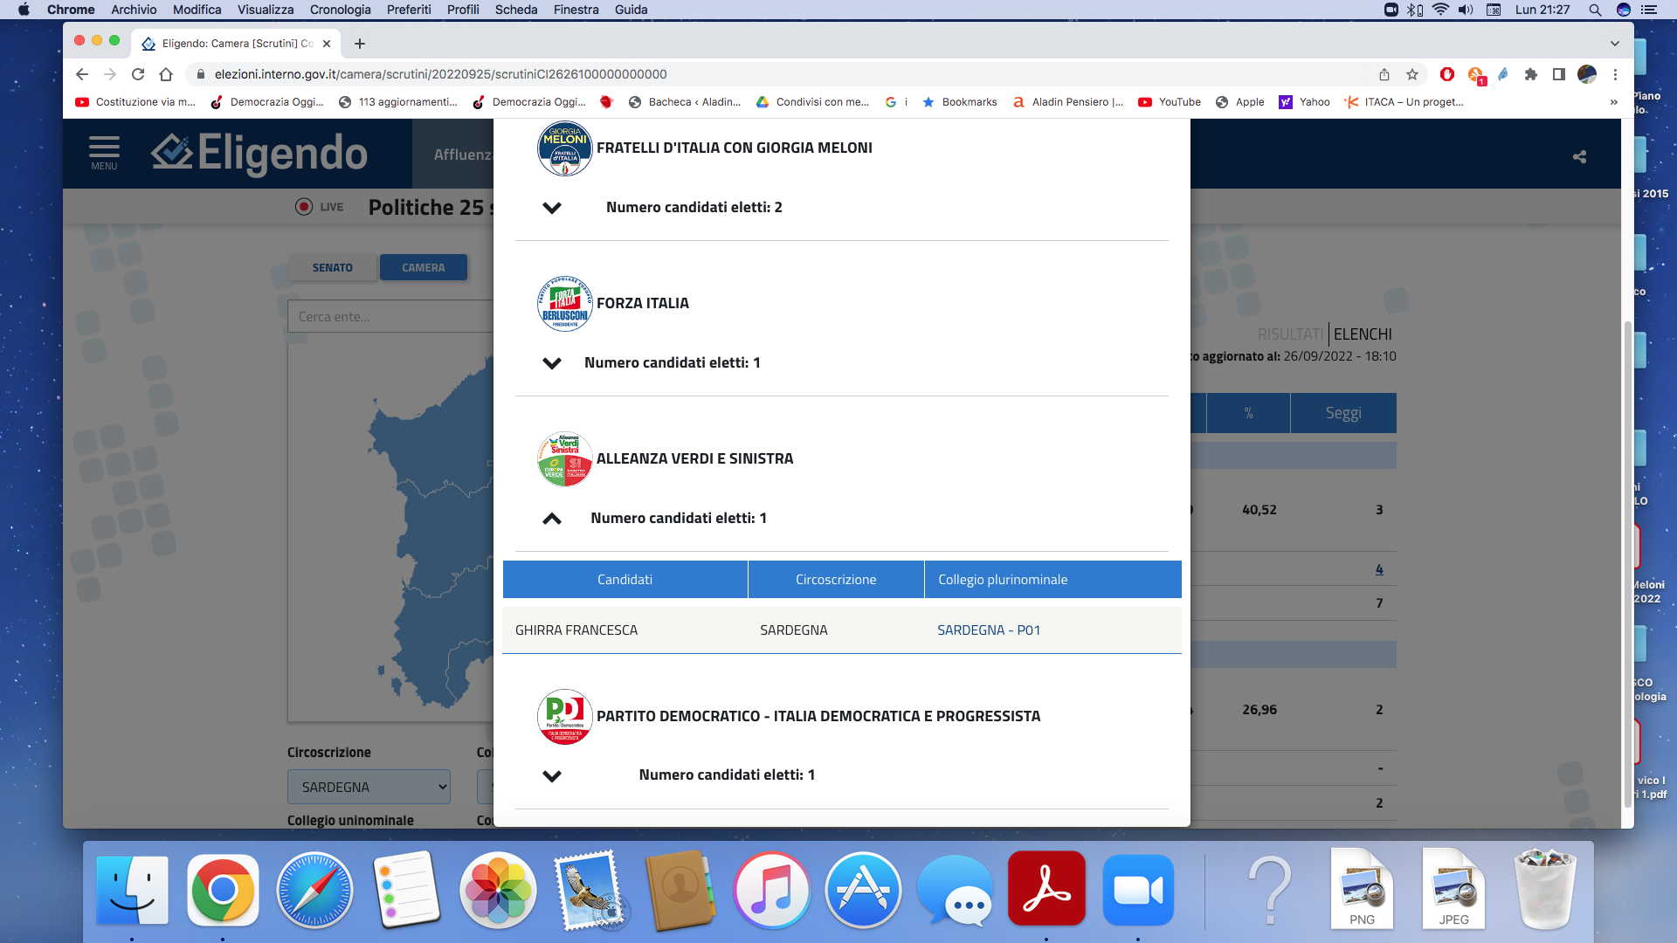The image size is (1677, 943).
Task: Reload the page in Chrome
Action: tap(138, 74)
